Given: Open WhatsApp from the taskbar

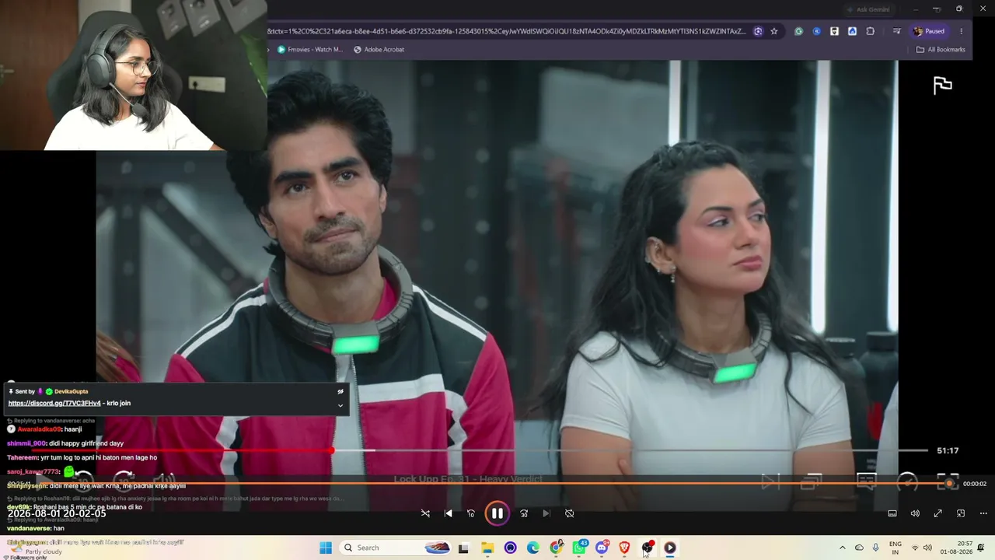Looking at the screenshot, I should coord(579,548).
